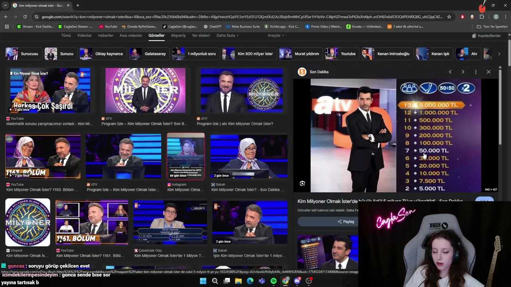
Task: Open the related image below Paylaş
Action: click(328, 252)
